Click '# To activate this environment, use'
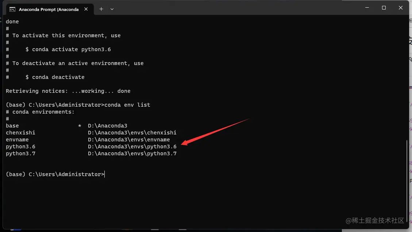Screen dimensions: 412x232 click(63, 35)
